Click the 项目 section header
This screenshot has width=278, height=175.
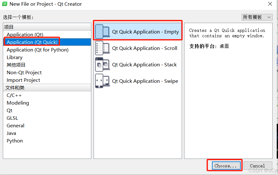(x=47, y=27)
